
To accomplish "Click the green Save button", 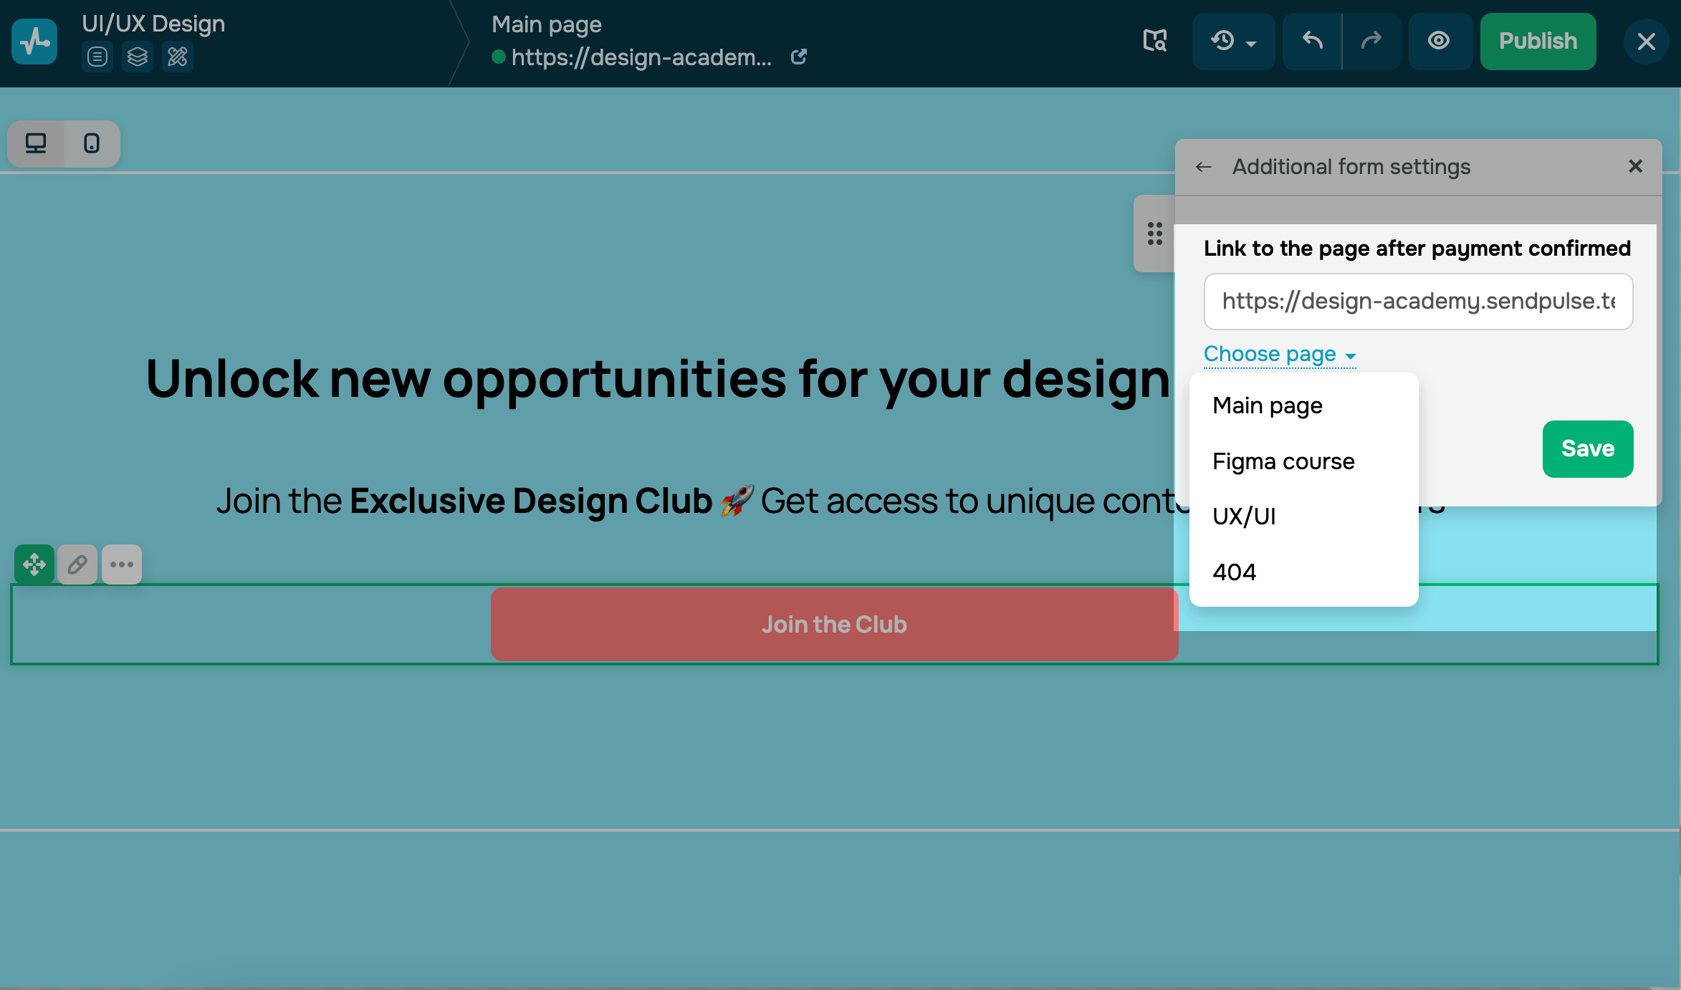I will pyautogui.click(x=1587, y=448).
